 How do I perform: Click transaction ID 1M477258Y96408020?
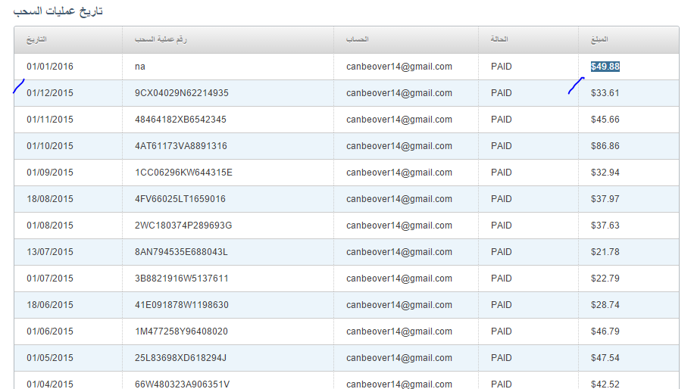coord(181,331)
